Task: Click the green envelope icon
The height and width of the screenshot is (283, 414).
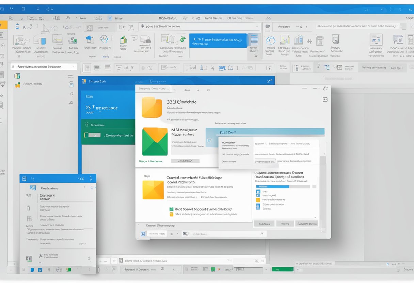Action: click(x=155, y=141)
